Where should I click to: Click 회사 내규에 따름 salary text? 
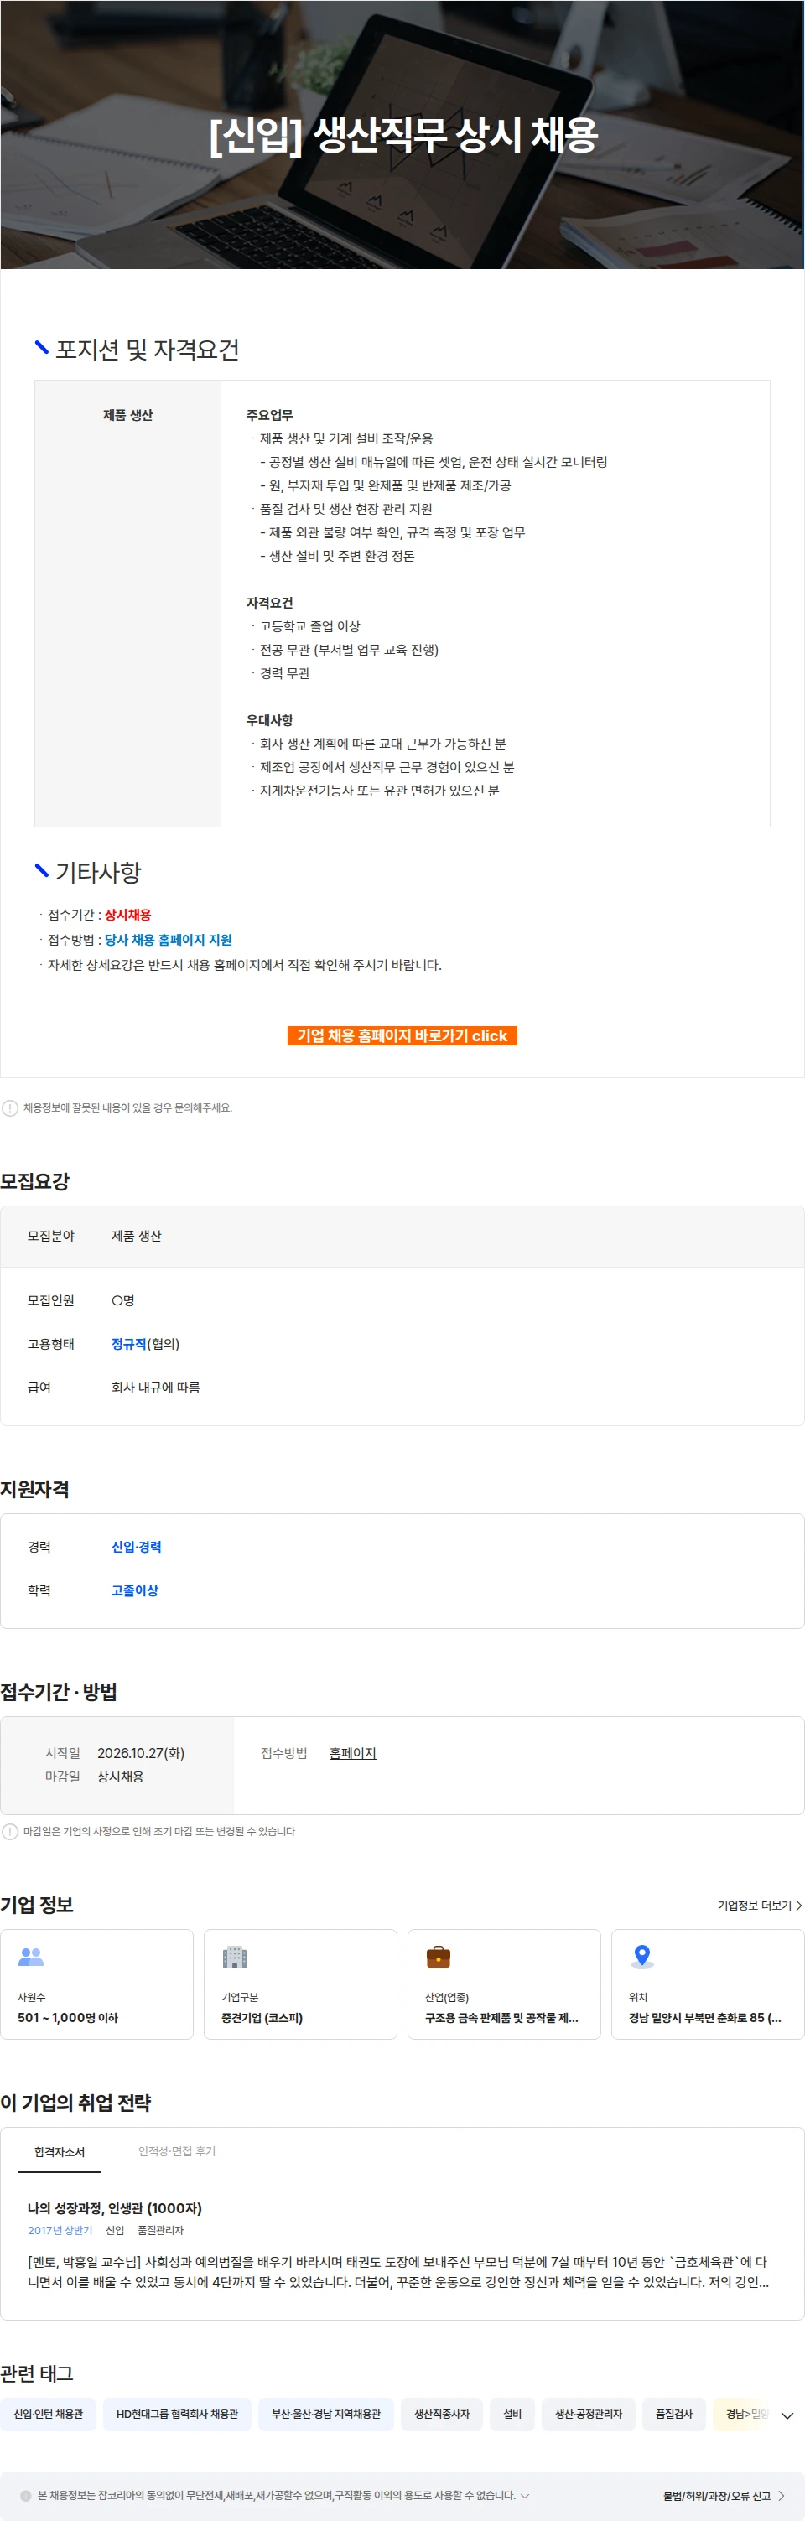click(156, 1387)
